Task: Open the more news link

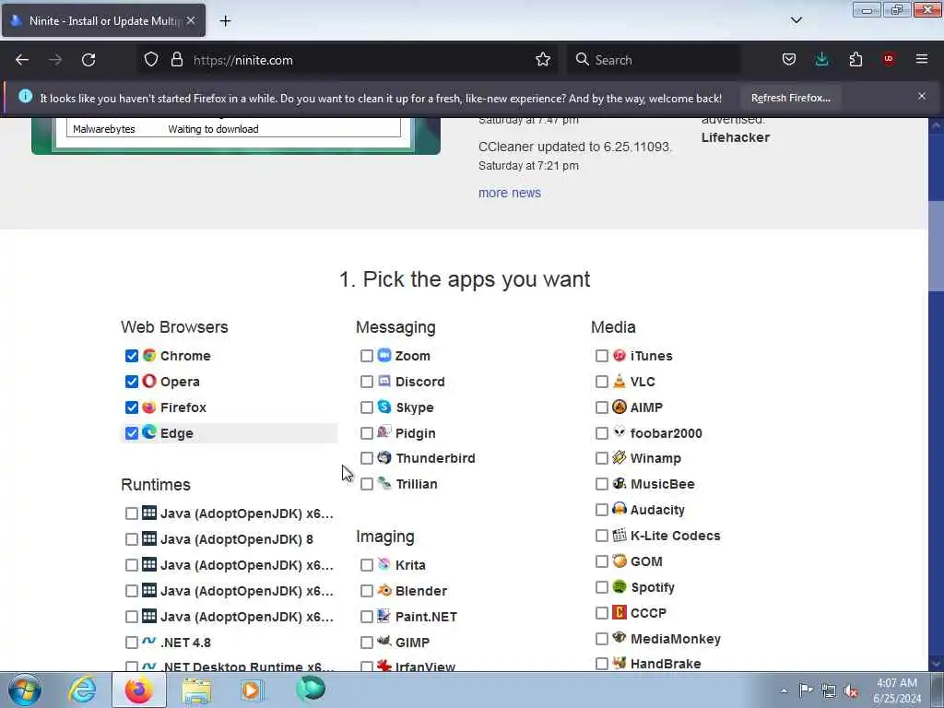Action: [x=509, y=193]
